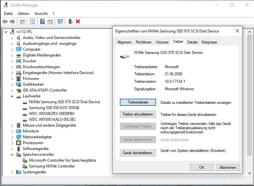
Task: Click the Prozessoren category icon
Action: point(19,143)
